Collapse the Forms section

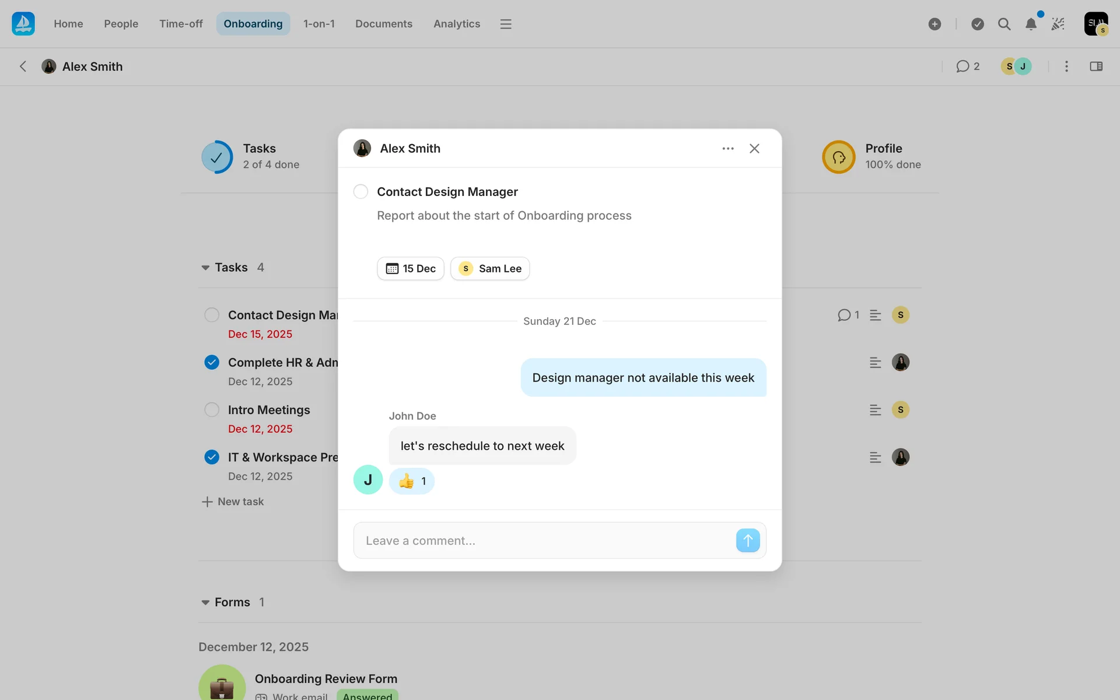pos(205,603)
